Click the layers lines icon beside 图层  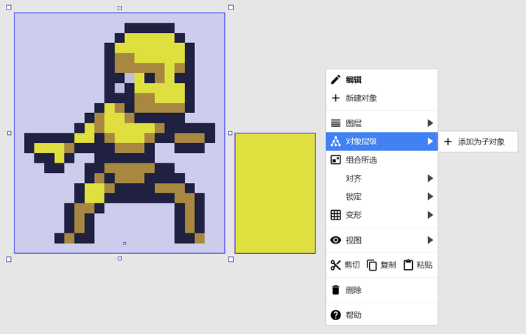click(335, 123)
